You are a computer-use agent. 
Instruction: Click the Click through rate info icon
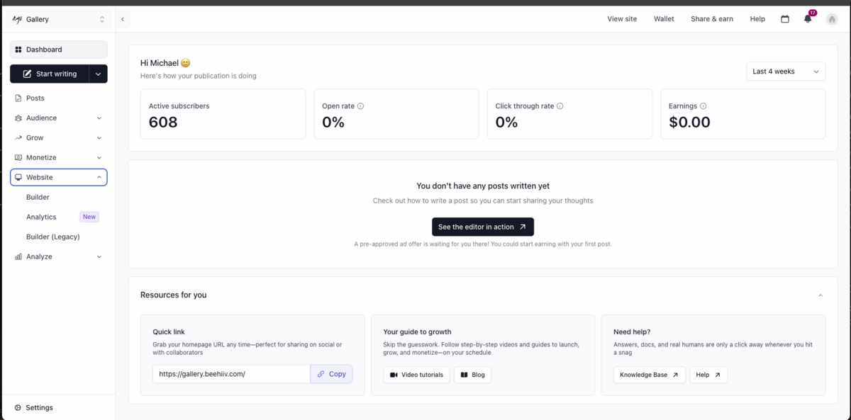pos(560,106)
